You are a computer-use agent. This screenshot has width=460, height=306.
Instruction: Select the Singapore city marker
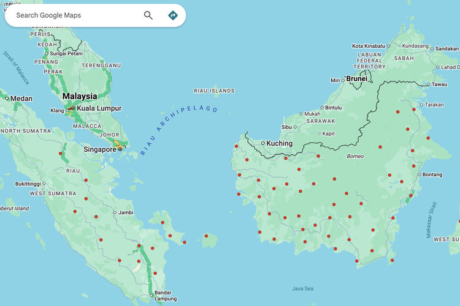click(x=120, y=149)
